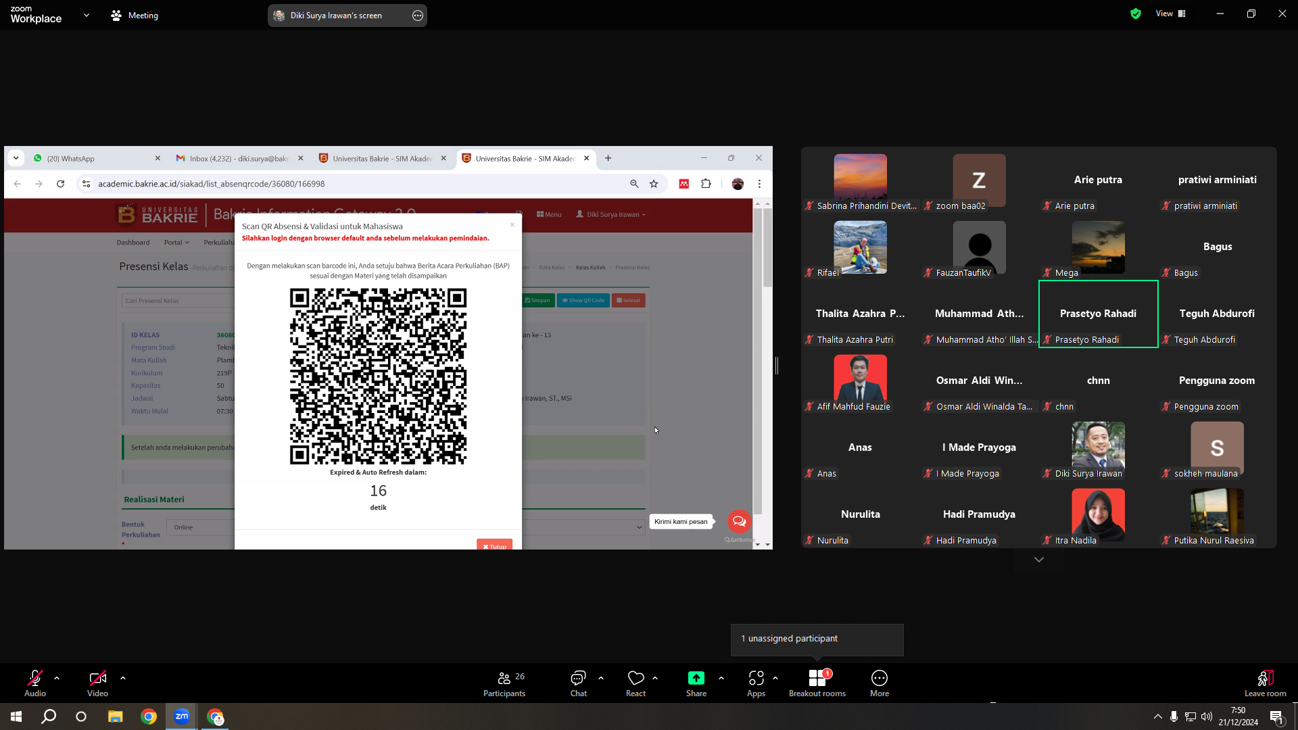
Task: Expand chat options arrow next to Chat
Action: point(601,677)
